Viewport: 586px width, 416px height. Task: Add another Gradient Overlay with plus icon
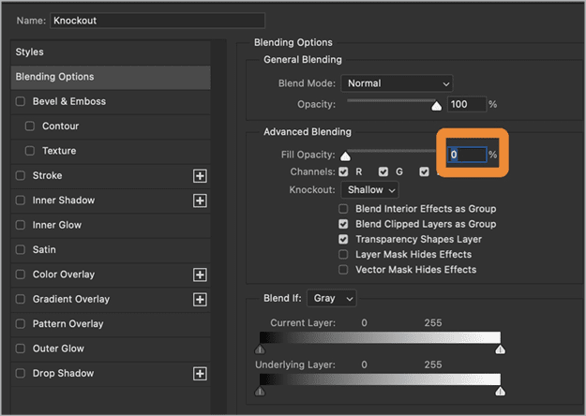(x=200, y=300)
